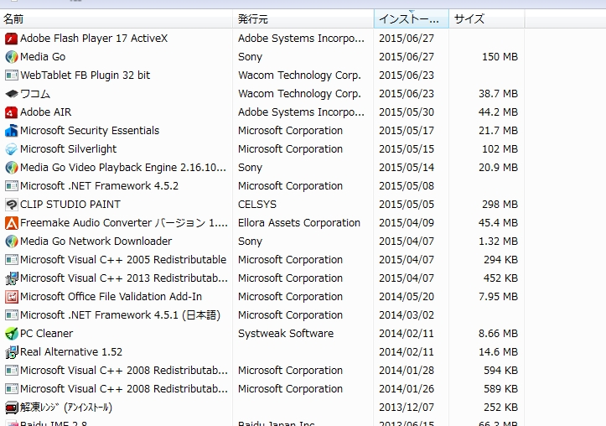This screenshot has width=606, height=426.
Task: Click the Microsoft Silverlight icon
Action: tap(12, 149)
